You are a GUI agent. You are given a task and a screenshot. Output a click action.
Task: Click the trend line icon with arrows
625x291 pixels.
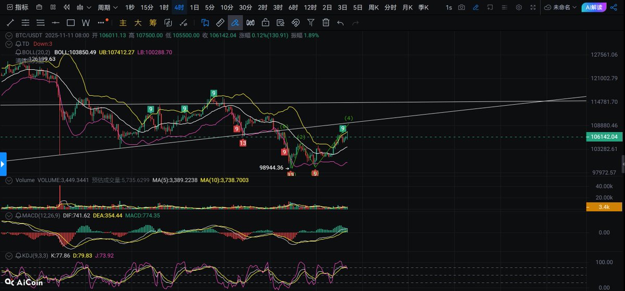point(183,22)
